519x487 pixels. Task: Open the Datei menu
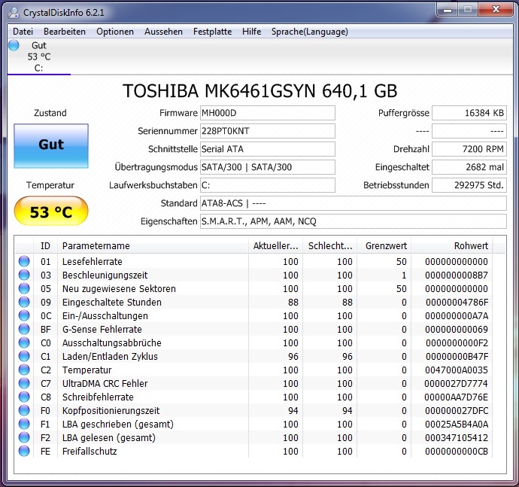tap(23, 32)
